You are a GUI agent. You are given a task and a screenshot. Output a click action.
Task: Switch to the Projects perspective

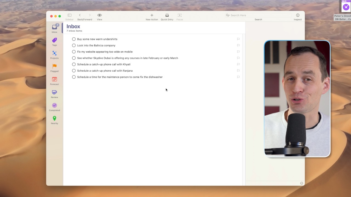click(54, 55)
